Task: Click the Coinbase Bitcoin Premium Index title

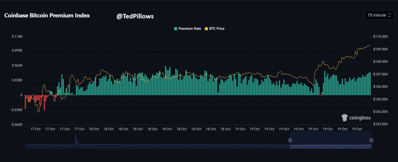Action: (x=47, y=16)
